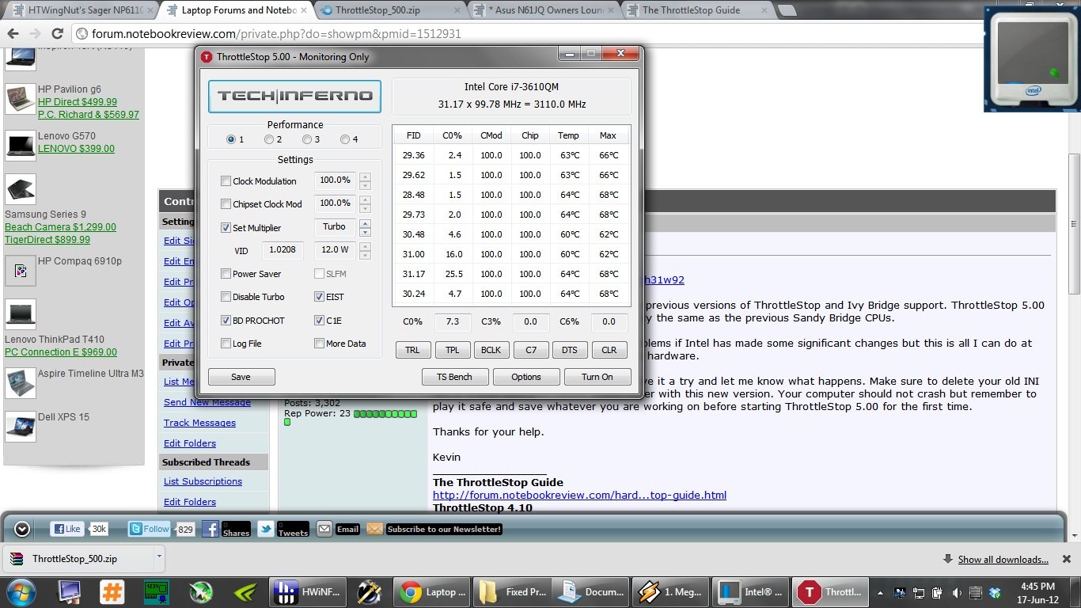
Task: Open the NVIDIA icon in the taskbar
Action: point(245,591)
